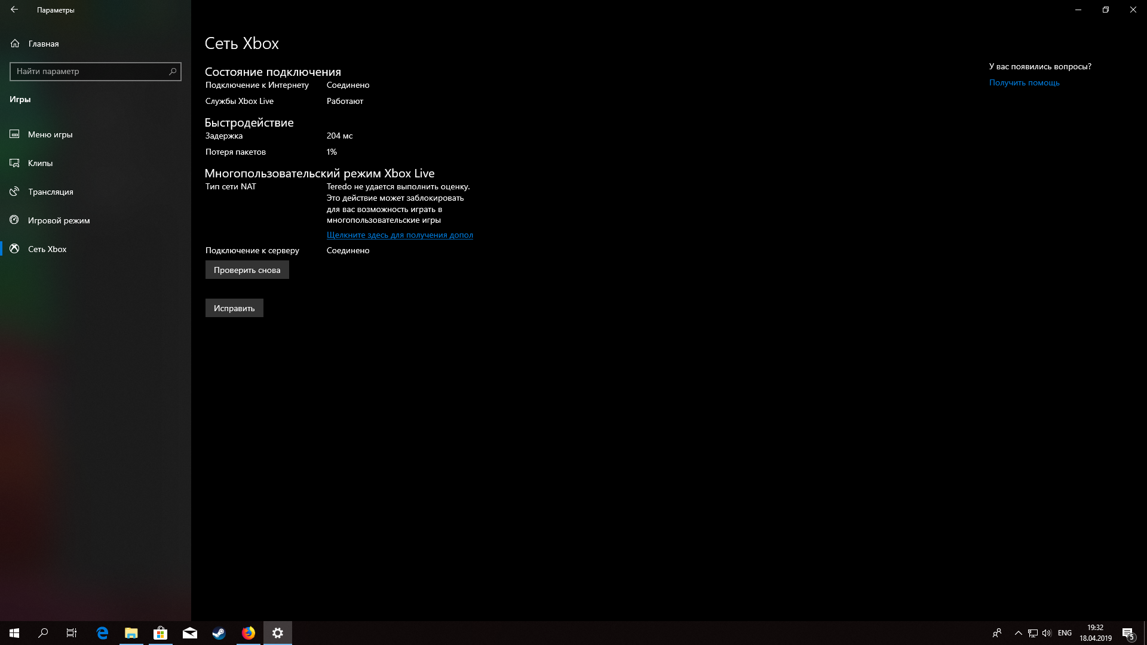Screen dimensions: 1147x645
Task: Show hidden tray icons chevron
Action: (1019, 633)
